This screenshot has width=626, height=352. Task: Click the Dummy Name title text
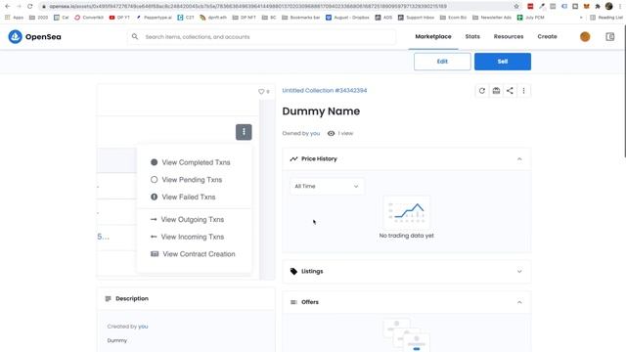pyautogui.click(x=321, y=111)
